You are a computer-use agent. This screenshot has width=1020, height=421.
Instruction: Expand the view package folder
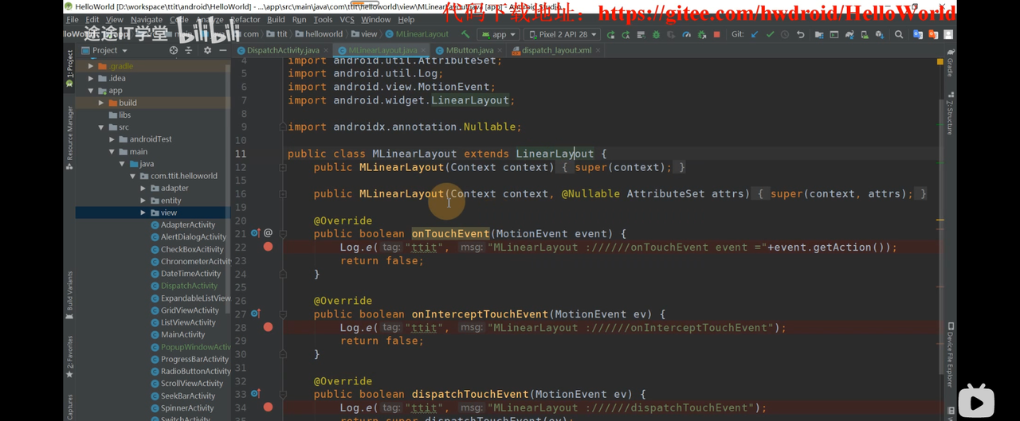point(143,212)
